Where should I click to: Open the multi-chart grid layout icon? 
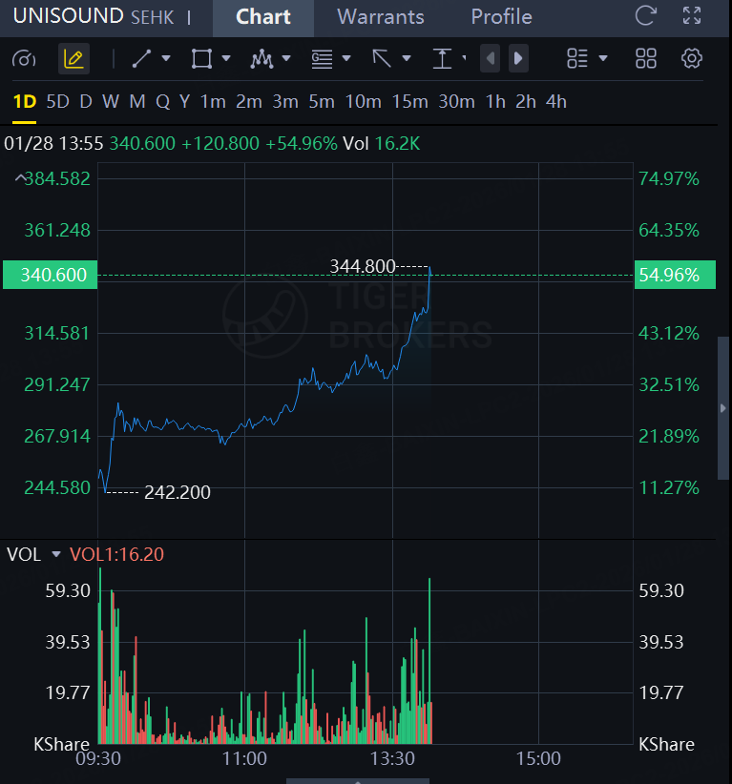click(x=646, y=58)
